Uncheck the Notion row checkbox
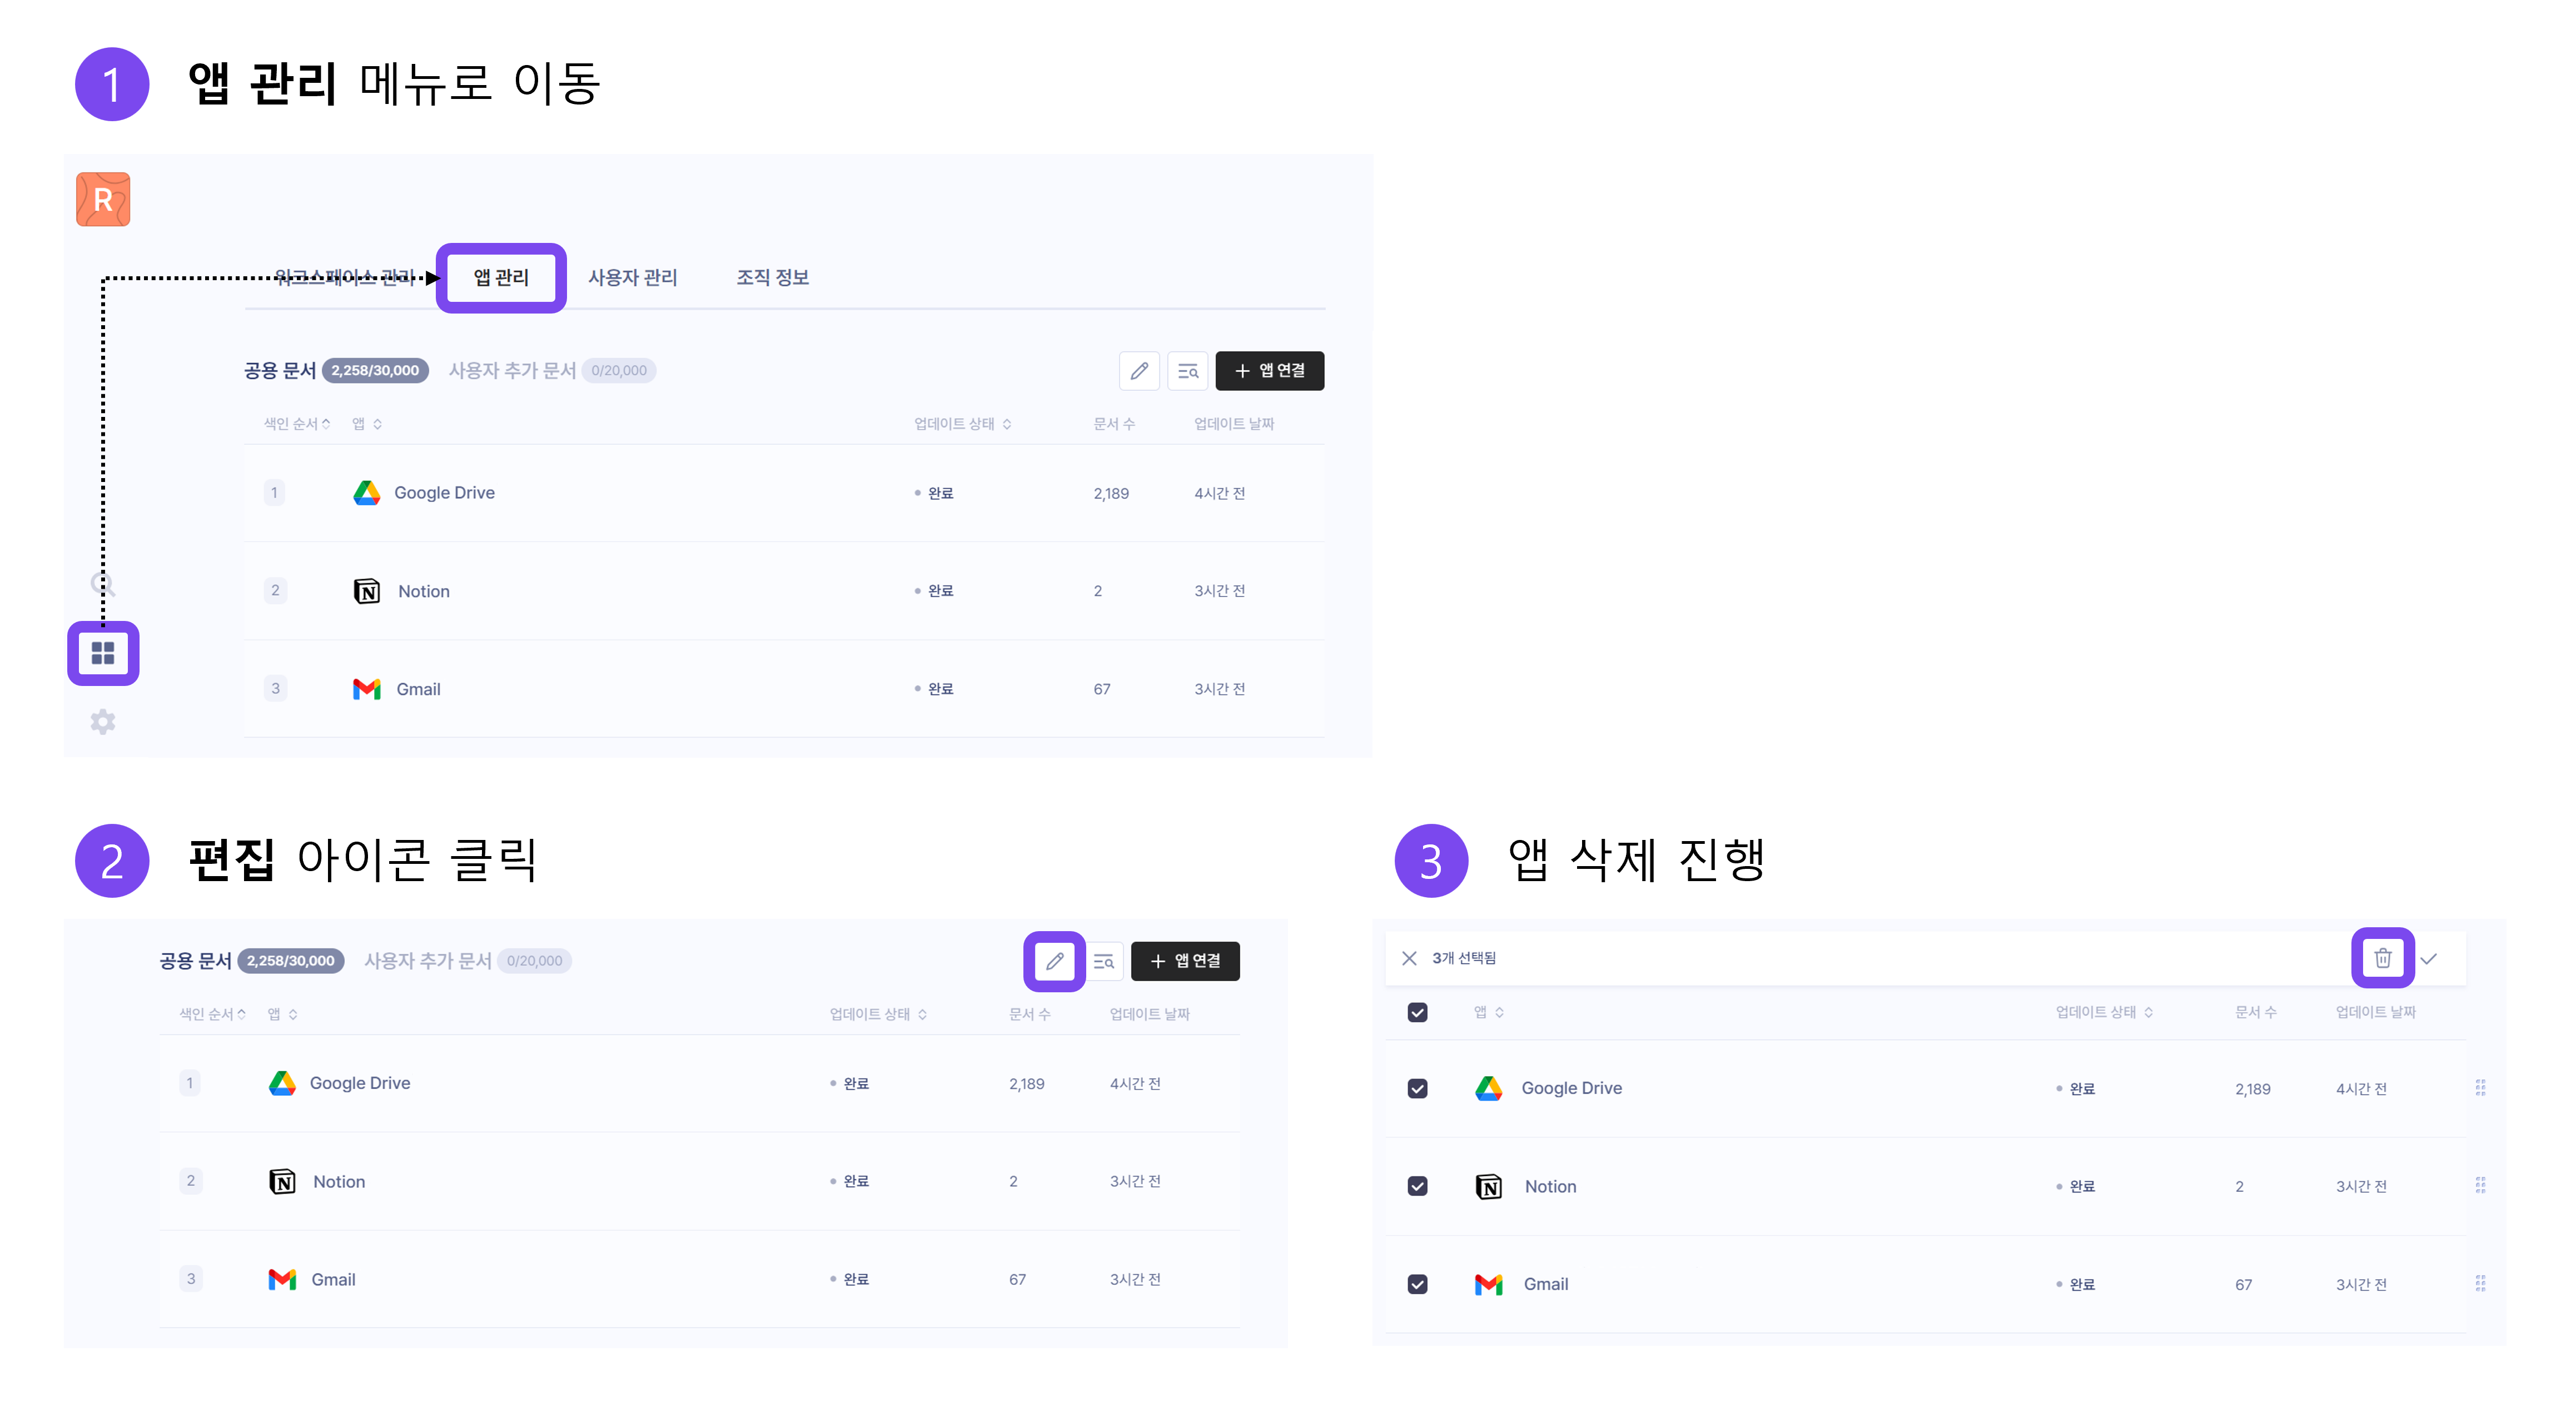The width and height of the screenshot is (2576, 1412). 1417,1186
